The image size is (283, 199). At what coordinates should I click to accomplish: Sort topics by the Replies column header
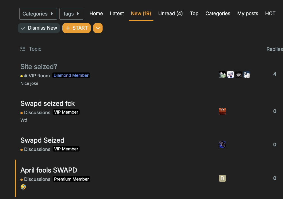(274, 49)
